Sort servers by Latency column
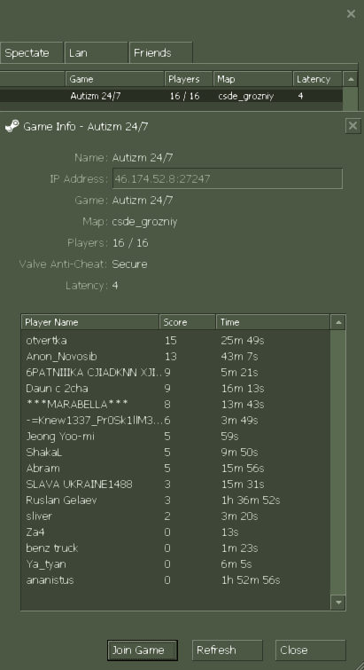Image resolution: width=364 pixels, height=670 pixels. pyautogui.click(x=318, y=79)
